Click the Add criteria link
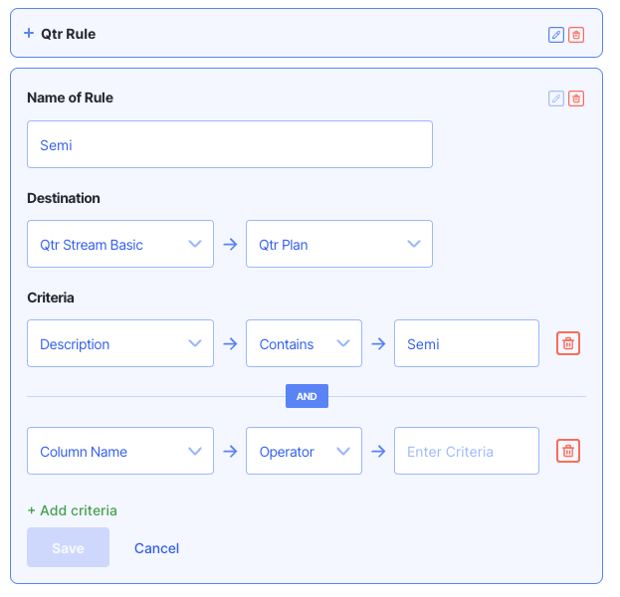Viewport: 620px width, 597px height. [72, 510]
